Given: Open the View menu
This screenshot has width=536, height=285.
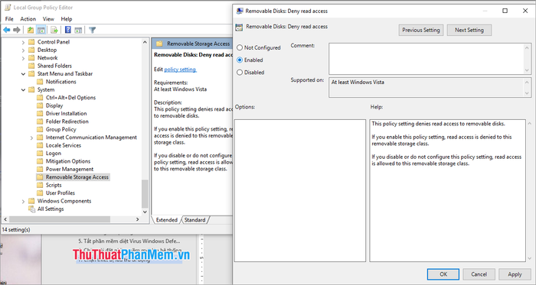Looking at the screenshot, I should click(48, 19).
